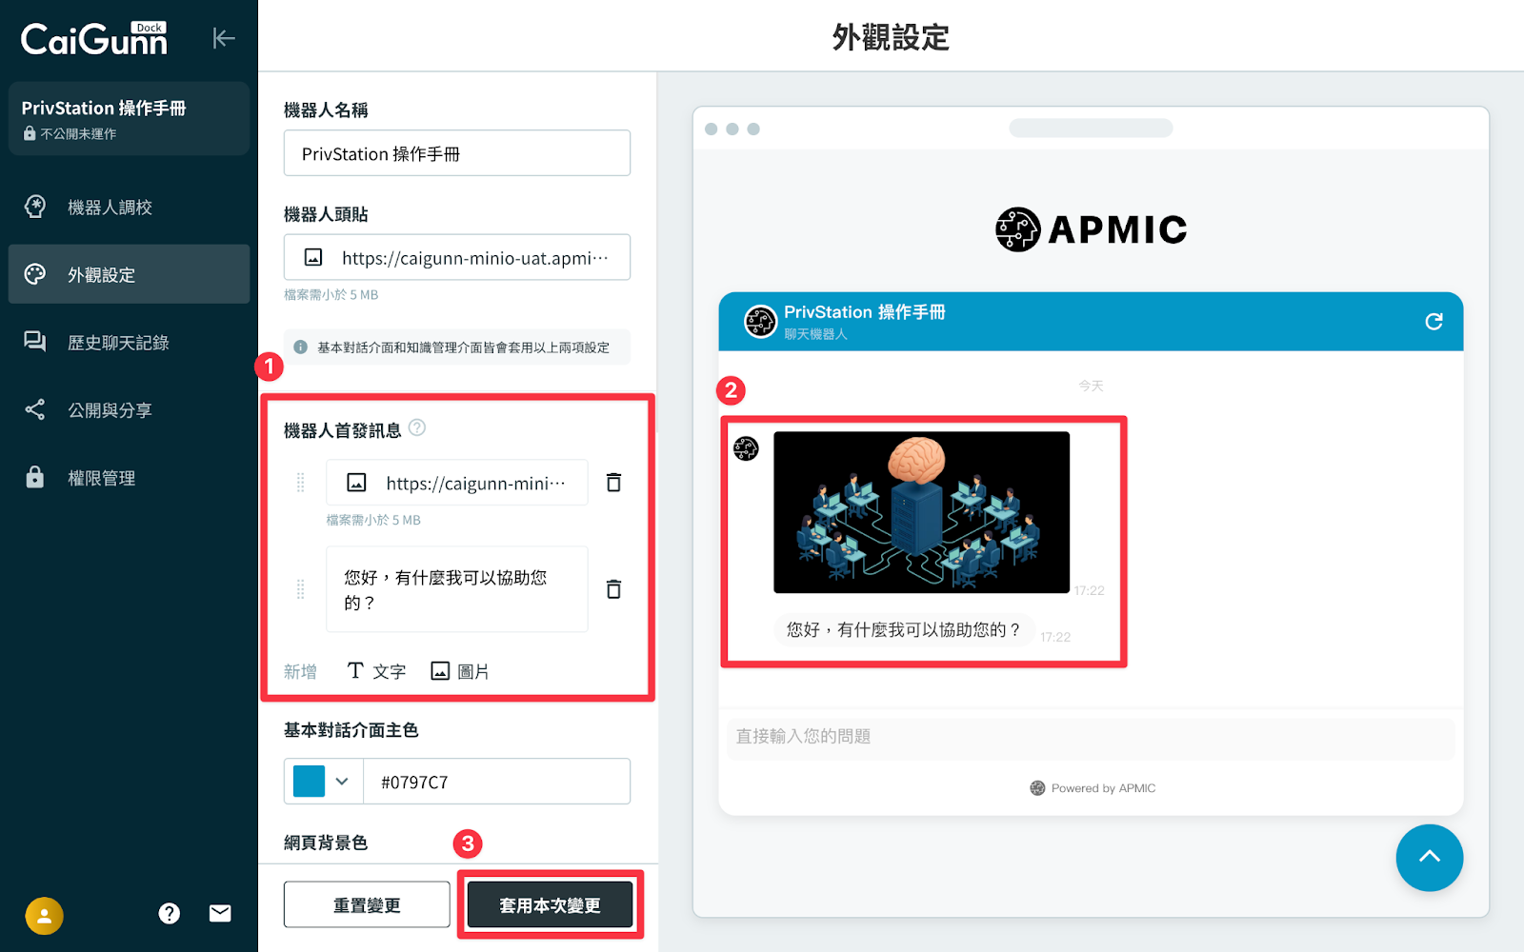This screenshot has width=1524, height=952.
Task: Open 公開與分享 in the sidebar
Action: tap(110, 410)
